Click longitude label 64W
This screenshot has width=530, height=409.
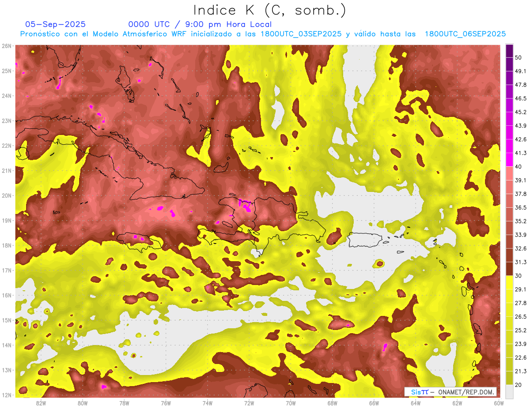click(416, 403)
